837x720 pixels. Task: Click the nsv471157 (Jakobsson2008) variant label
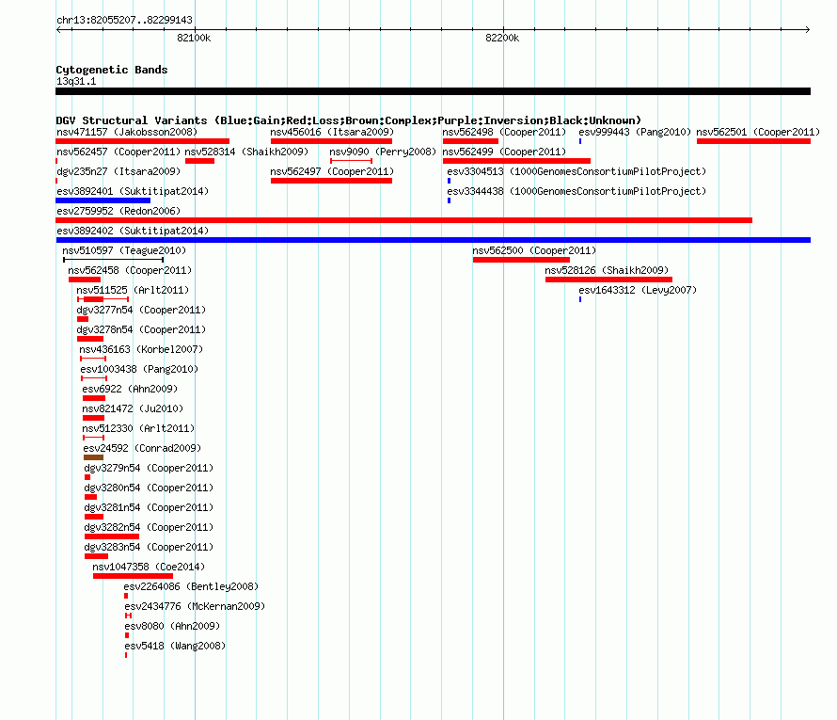click(x=127, y=132)
